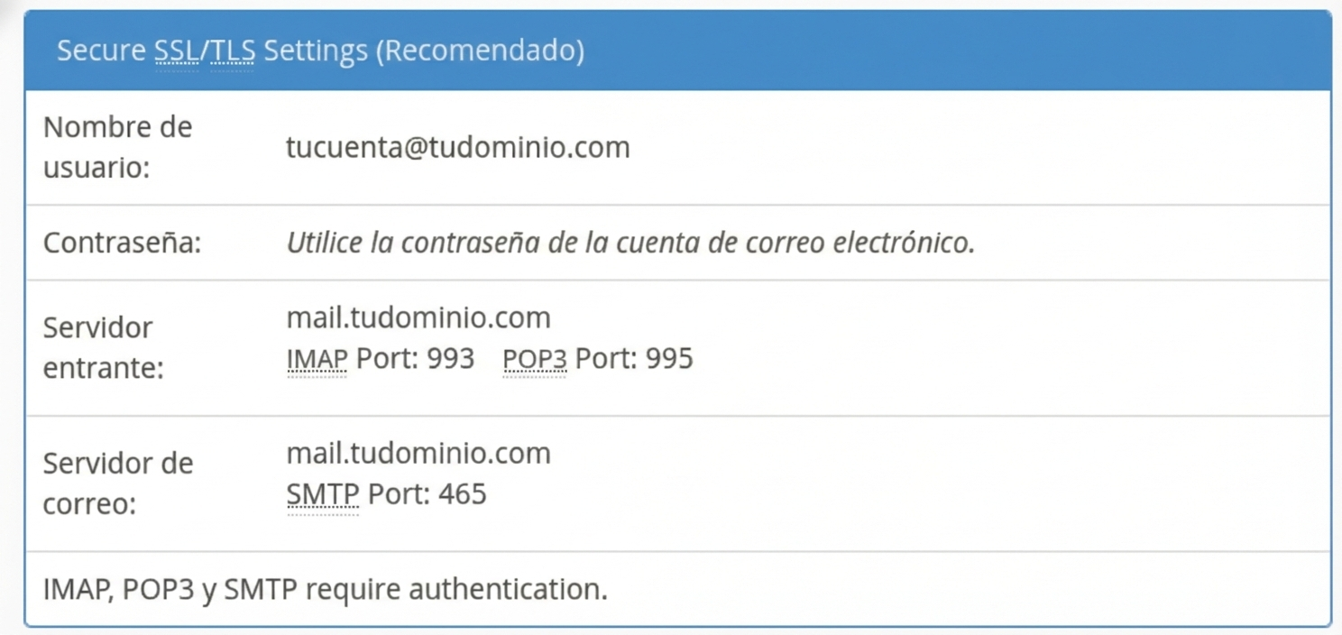Image resolution: width=1342 pixels, height=635 pixels.
Task: Select the "Servidor entrante:" label
Action: point(103,348)
